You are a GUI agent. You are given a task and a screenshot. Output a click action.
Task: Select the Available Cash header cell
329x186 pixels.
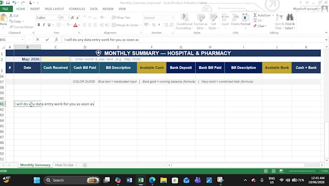tap(151, 68)
